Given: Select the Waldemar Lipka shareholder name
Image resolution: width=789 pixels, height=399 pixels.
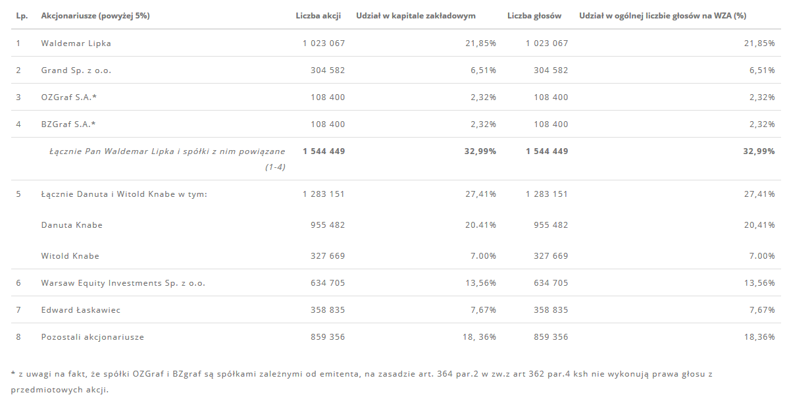Looking at the screenshot, I should (x=76, y=43).
